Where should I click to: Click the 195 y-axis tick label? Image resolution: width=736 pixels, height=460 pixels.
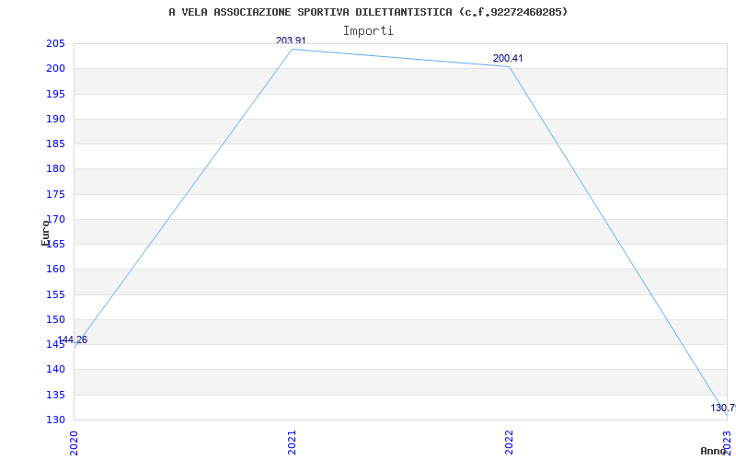coord(55,95)
